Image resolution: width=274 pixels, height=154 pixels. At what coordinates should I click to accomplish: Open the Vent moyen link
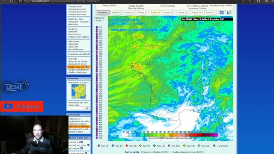tap(75, 34)
